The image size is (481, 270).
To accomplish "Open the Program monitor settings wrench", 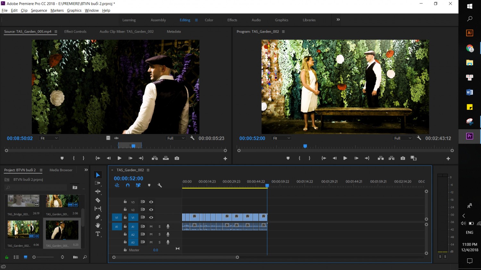I will point(419,138).
